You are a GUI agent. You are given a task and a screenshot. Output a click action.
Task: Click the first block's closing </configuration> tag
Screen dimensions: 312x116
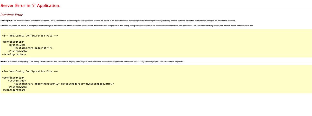(14, 54)
